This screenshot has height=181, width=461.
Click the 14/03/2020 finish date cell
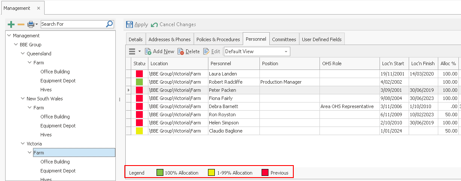423,74
